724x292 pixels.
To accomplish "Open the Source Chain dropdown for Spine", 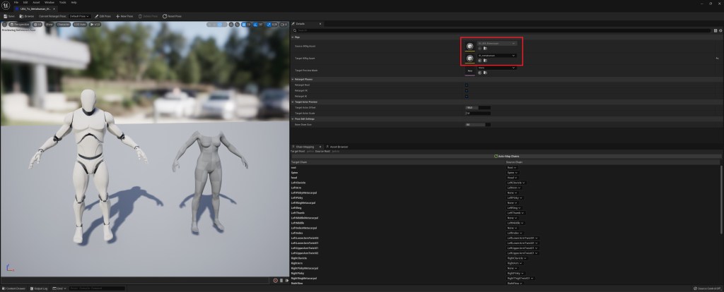I will [x=511, y=173].
